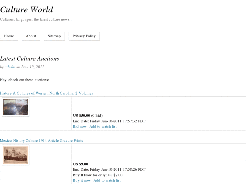Select the 'Hey, check out these auctions:' text
246x184 pixels.
(x=24, y=80)
